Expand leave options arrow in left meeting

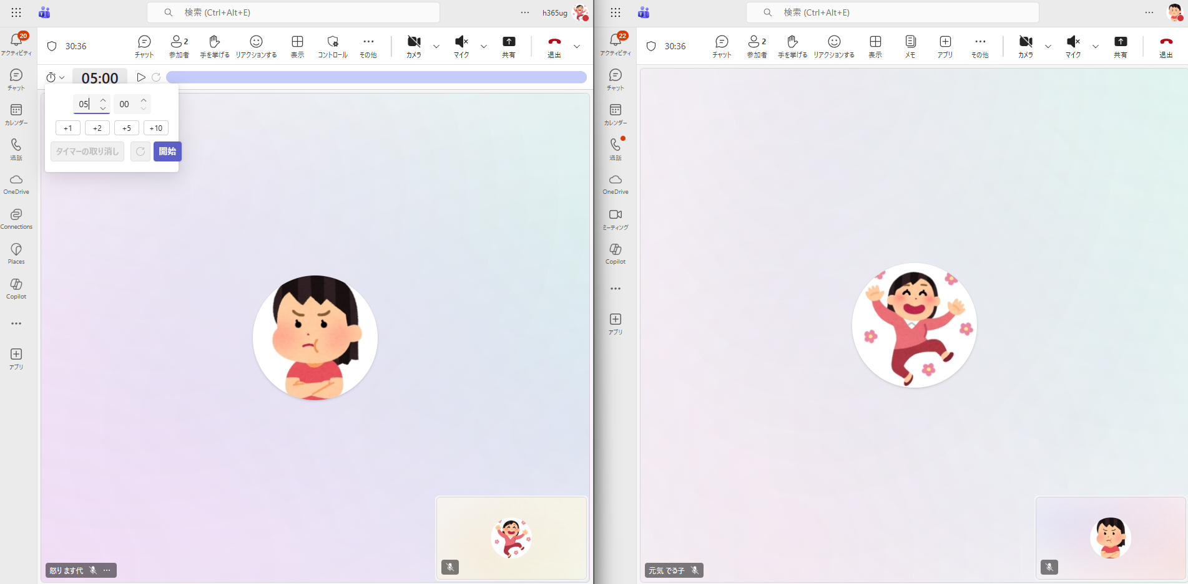click(x=577, y=46)
